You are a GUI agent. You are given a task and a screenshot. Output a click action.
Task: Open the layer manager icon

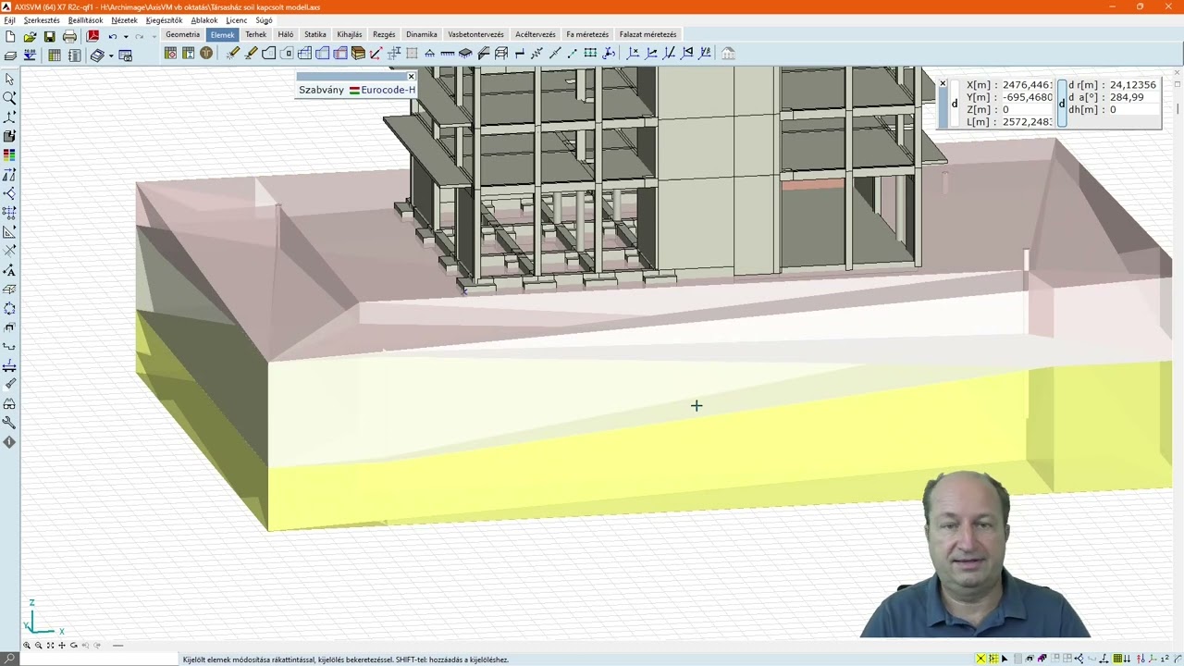10,55
